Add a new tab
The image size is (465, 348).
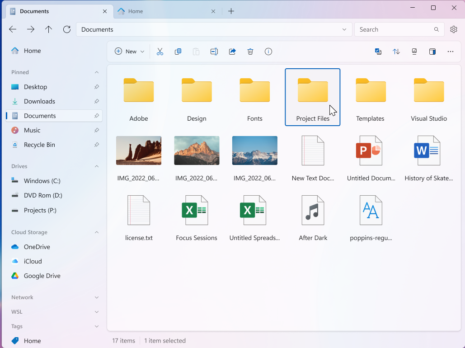[x=231, y=11]
